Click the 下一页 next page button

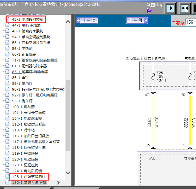[x=137, y=20]
